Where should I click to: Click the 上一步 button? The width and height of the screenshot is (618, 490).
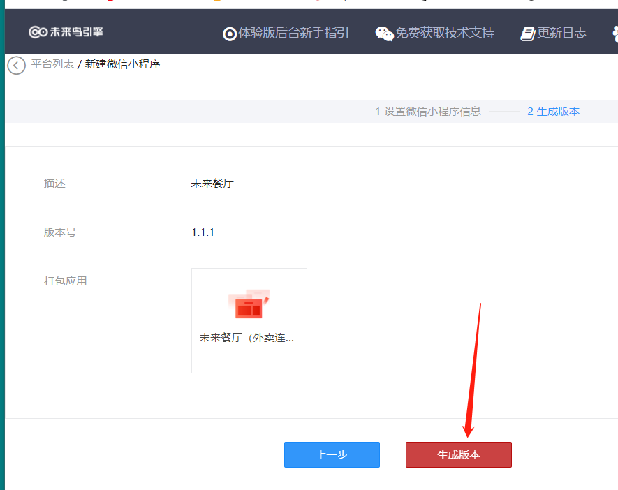(x=332, y=454)
